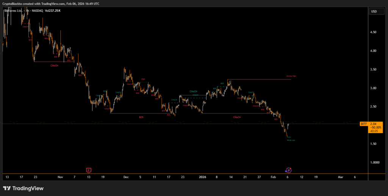This screenshot has height=196, width=388.
Task: Open the USD currency selector
Action: (374, 11)
